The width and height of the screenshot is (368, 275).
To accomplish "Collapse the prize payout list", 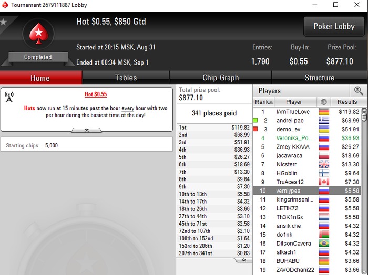I will pyautogui.click(x=243, y=260).
